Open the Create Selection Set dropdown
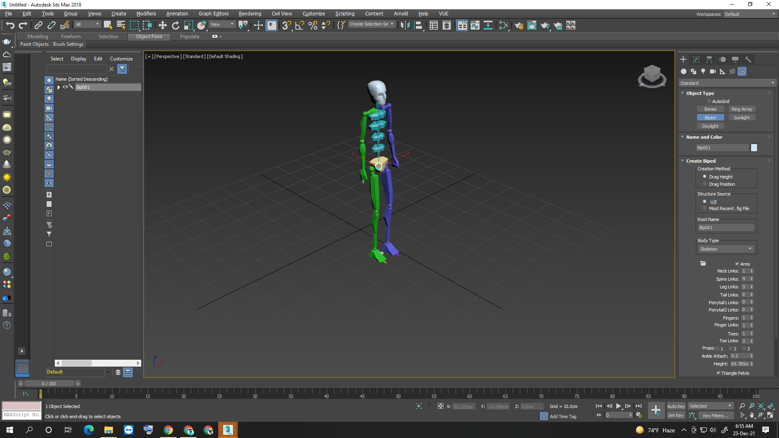The image size is (779, 438). 372,24
